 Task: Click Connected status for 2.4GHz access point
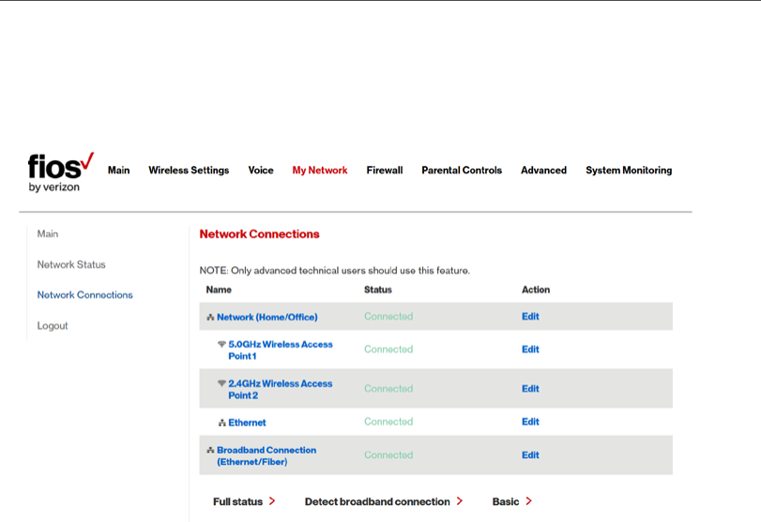[x=388, y=389]
